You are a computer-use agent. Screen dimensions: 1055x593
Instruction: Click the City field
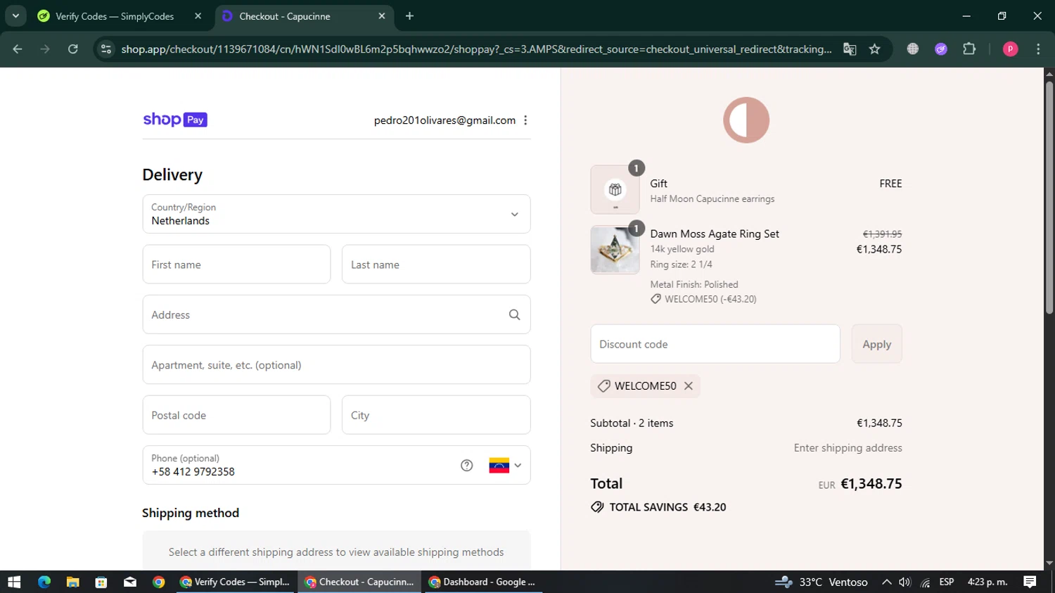point(436,415)
